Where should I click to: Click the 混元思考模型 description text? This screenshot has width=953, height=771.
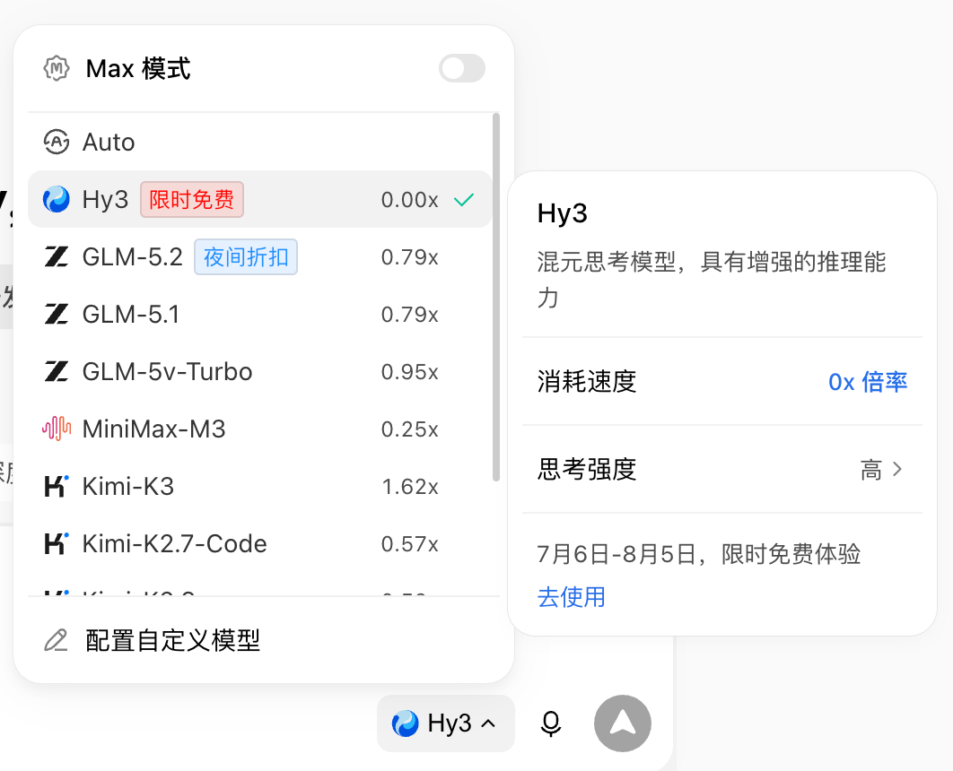711,280
